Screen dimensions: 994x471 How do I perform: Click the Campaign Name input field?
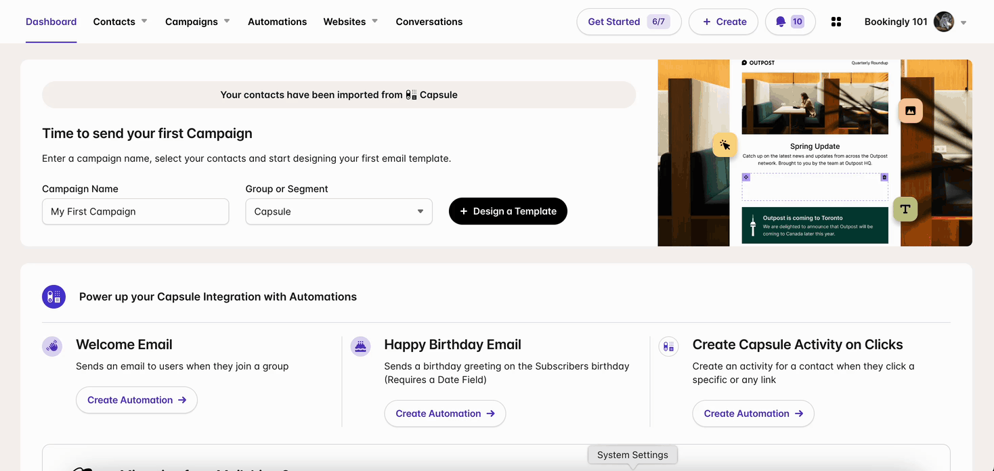click(x=135, y=212)
